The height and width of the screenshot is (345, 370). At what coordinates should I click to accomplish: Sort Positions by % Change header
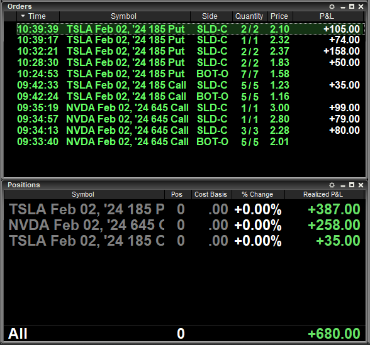(258, 194)
